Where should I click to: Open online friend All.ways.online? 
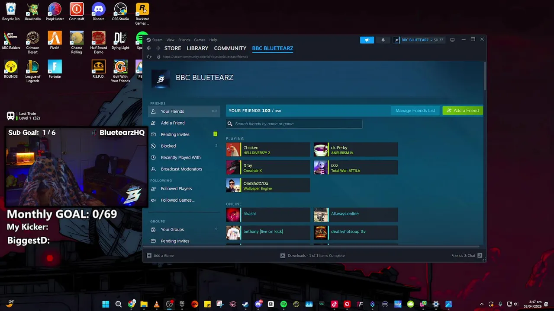click(x=356, y=215)
